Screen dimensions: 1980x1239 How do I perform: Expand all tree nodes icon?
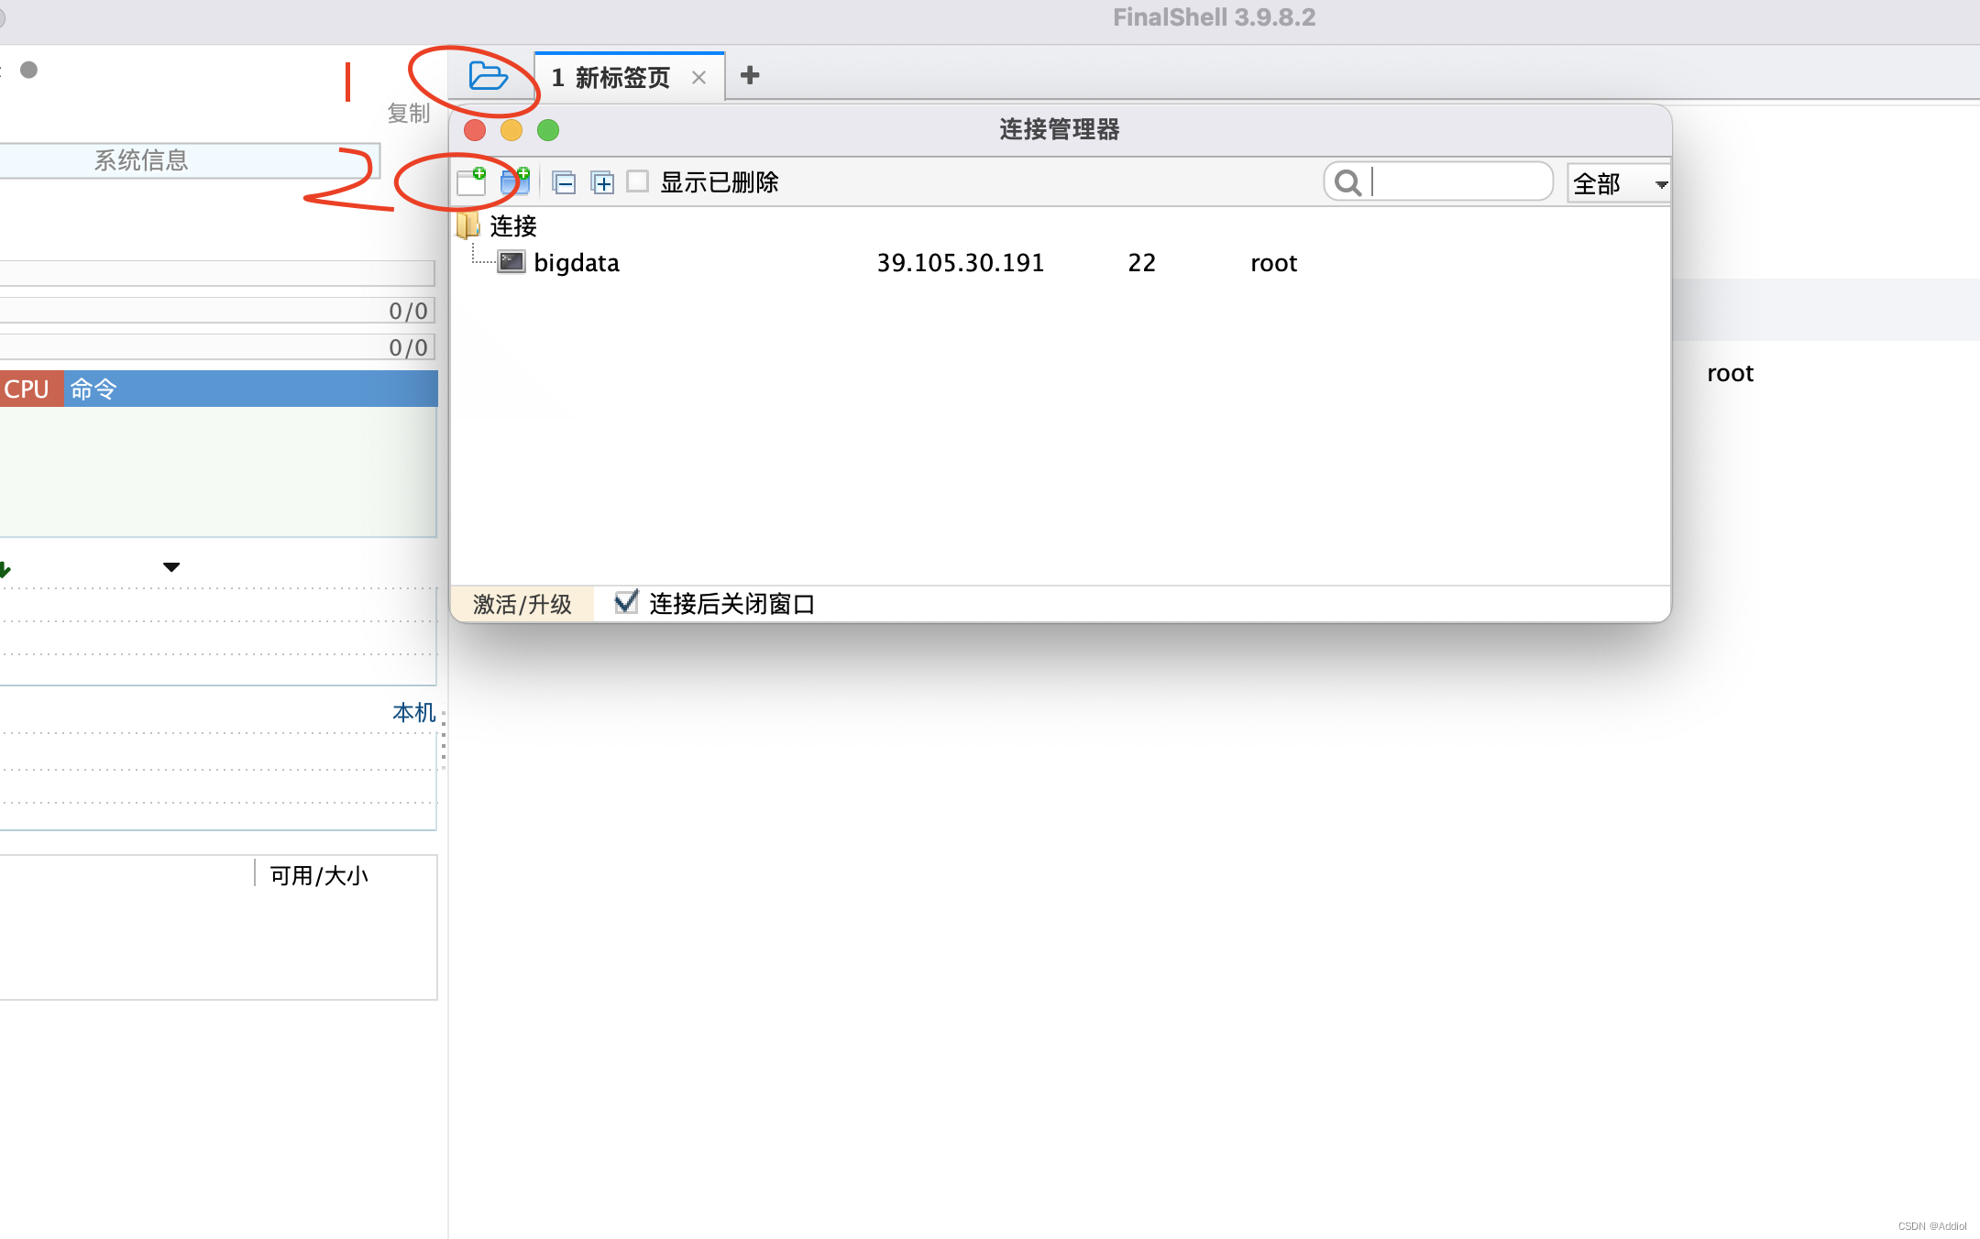tap(602, 183)
